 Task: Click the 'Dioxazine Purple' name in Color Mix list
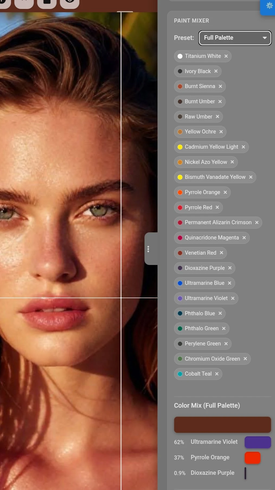(212, 473)
